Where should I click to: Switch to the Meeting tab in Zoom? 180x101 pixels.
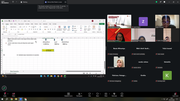point(24,2)
